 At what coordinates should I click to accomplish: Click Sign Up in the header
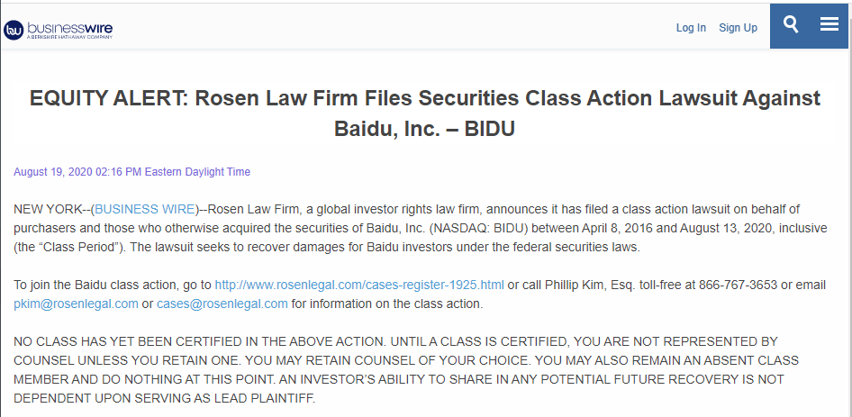click(738, 28)
